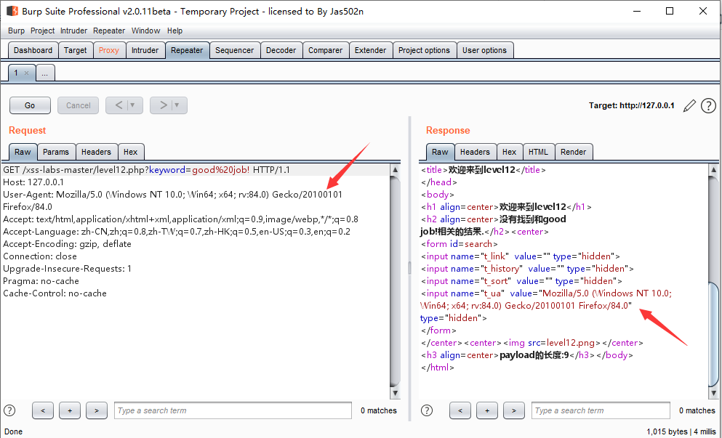Click the Cancel button
This screenshot has width=722, height=438.
[x=79, y=105]
